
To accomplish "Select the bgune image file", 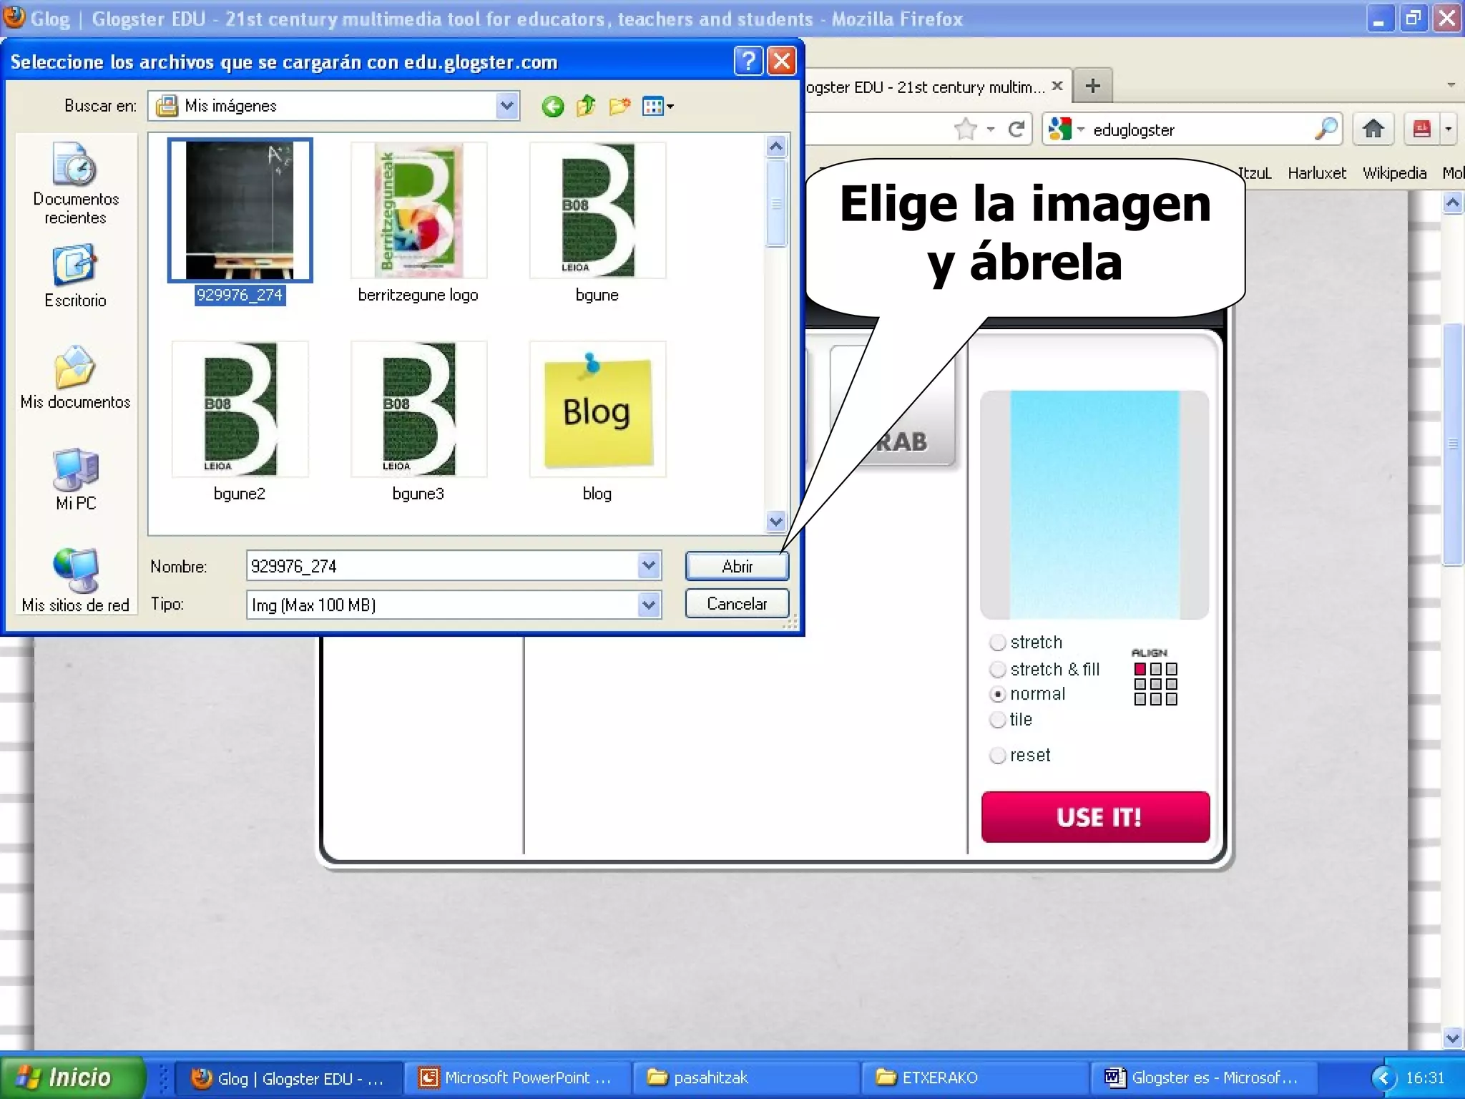I will click(597, 210).
